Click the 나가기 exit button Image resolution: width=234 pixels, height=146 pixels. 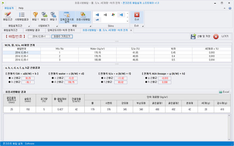point(222,36)
